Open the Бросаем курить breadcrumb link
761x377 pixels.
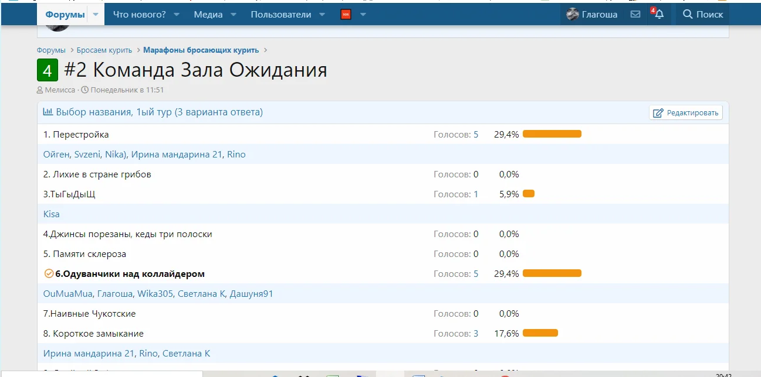click(x=104, y=50)
